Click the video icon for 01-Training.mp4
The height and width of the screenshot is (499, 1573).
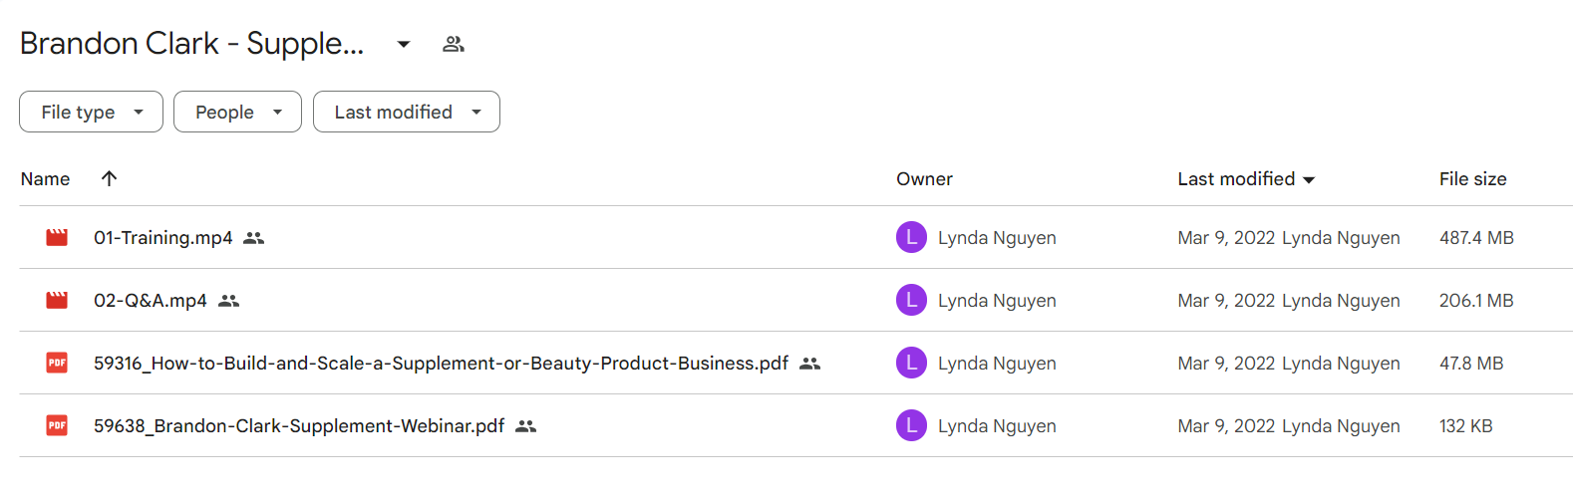[x=57, y=237]
